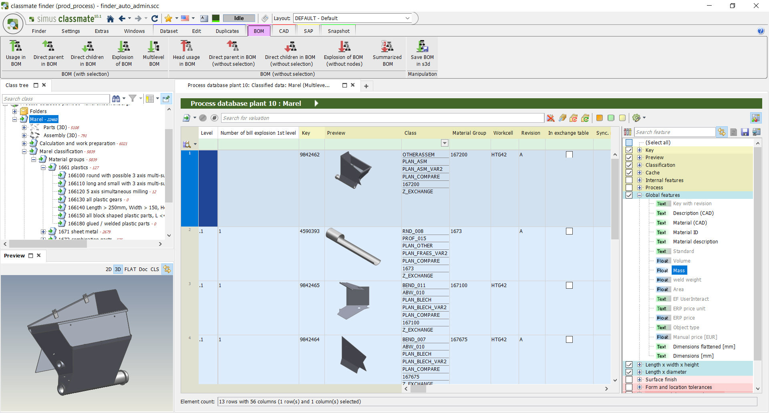The image size is (769, 413).
Task: Click Save BOM in s3d
Action: point(423,53)
